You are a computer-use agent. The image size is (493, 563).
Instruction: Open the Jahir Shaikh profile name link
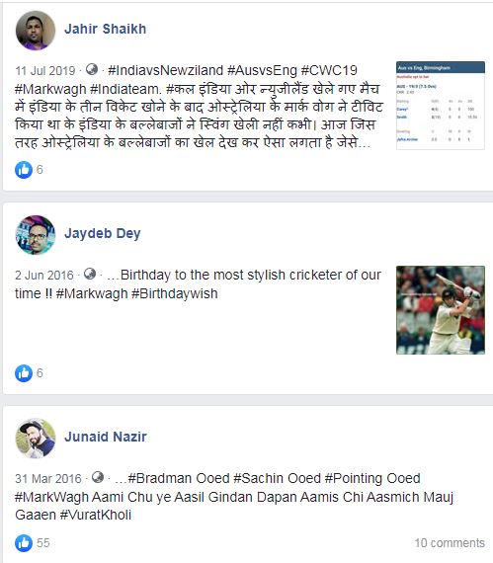[105, 29]
